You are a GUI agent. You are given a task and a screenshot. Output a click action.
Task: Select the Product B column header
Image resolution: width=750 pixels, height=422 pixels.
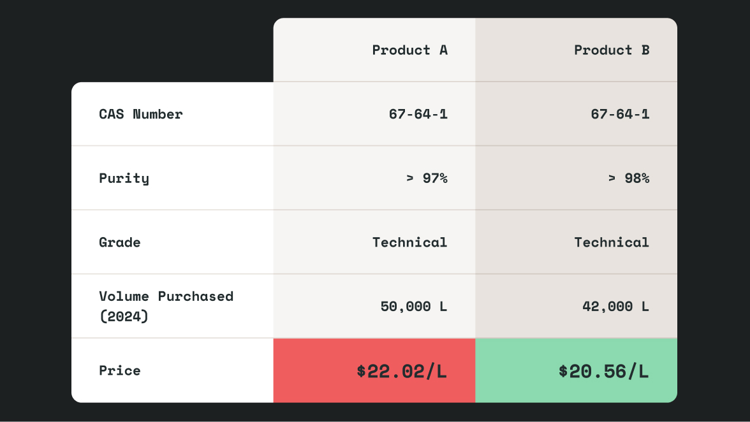[x=611, y=50]
